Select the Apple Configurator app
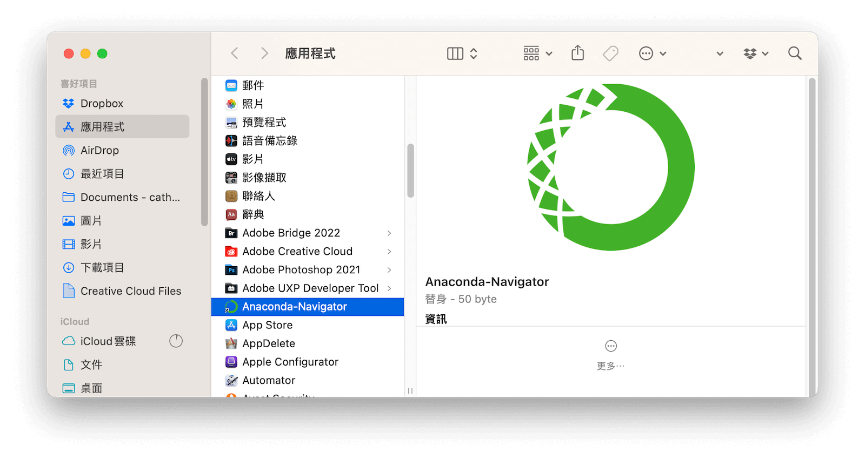The height and width of the screenshot is (459, 865). 308,362
